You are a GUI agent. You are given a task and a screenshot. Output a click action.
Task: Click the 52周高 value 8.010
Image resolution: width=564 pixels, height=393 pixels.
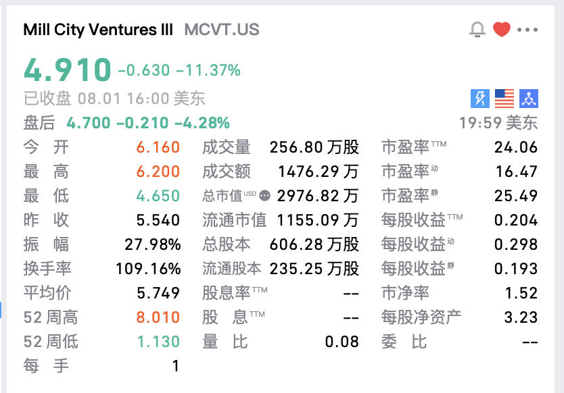click(x=157, y=317)
